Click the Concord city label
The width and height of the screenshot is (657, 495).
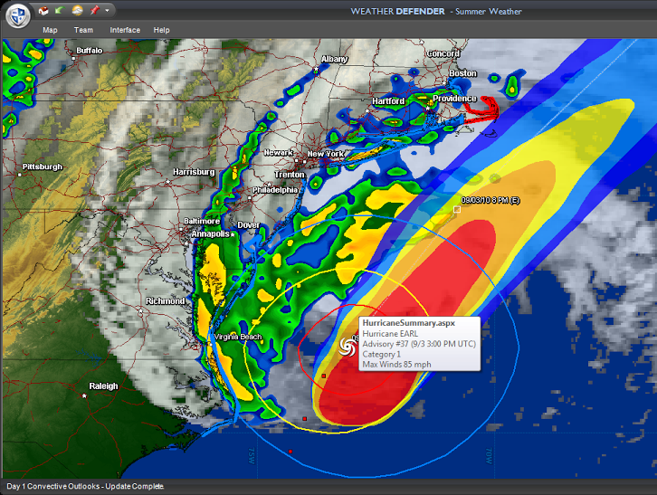point(443,53)
